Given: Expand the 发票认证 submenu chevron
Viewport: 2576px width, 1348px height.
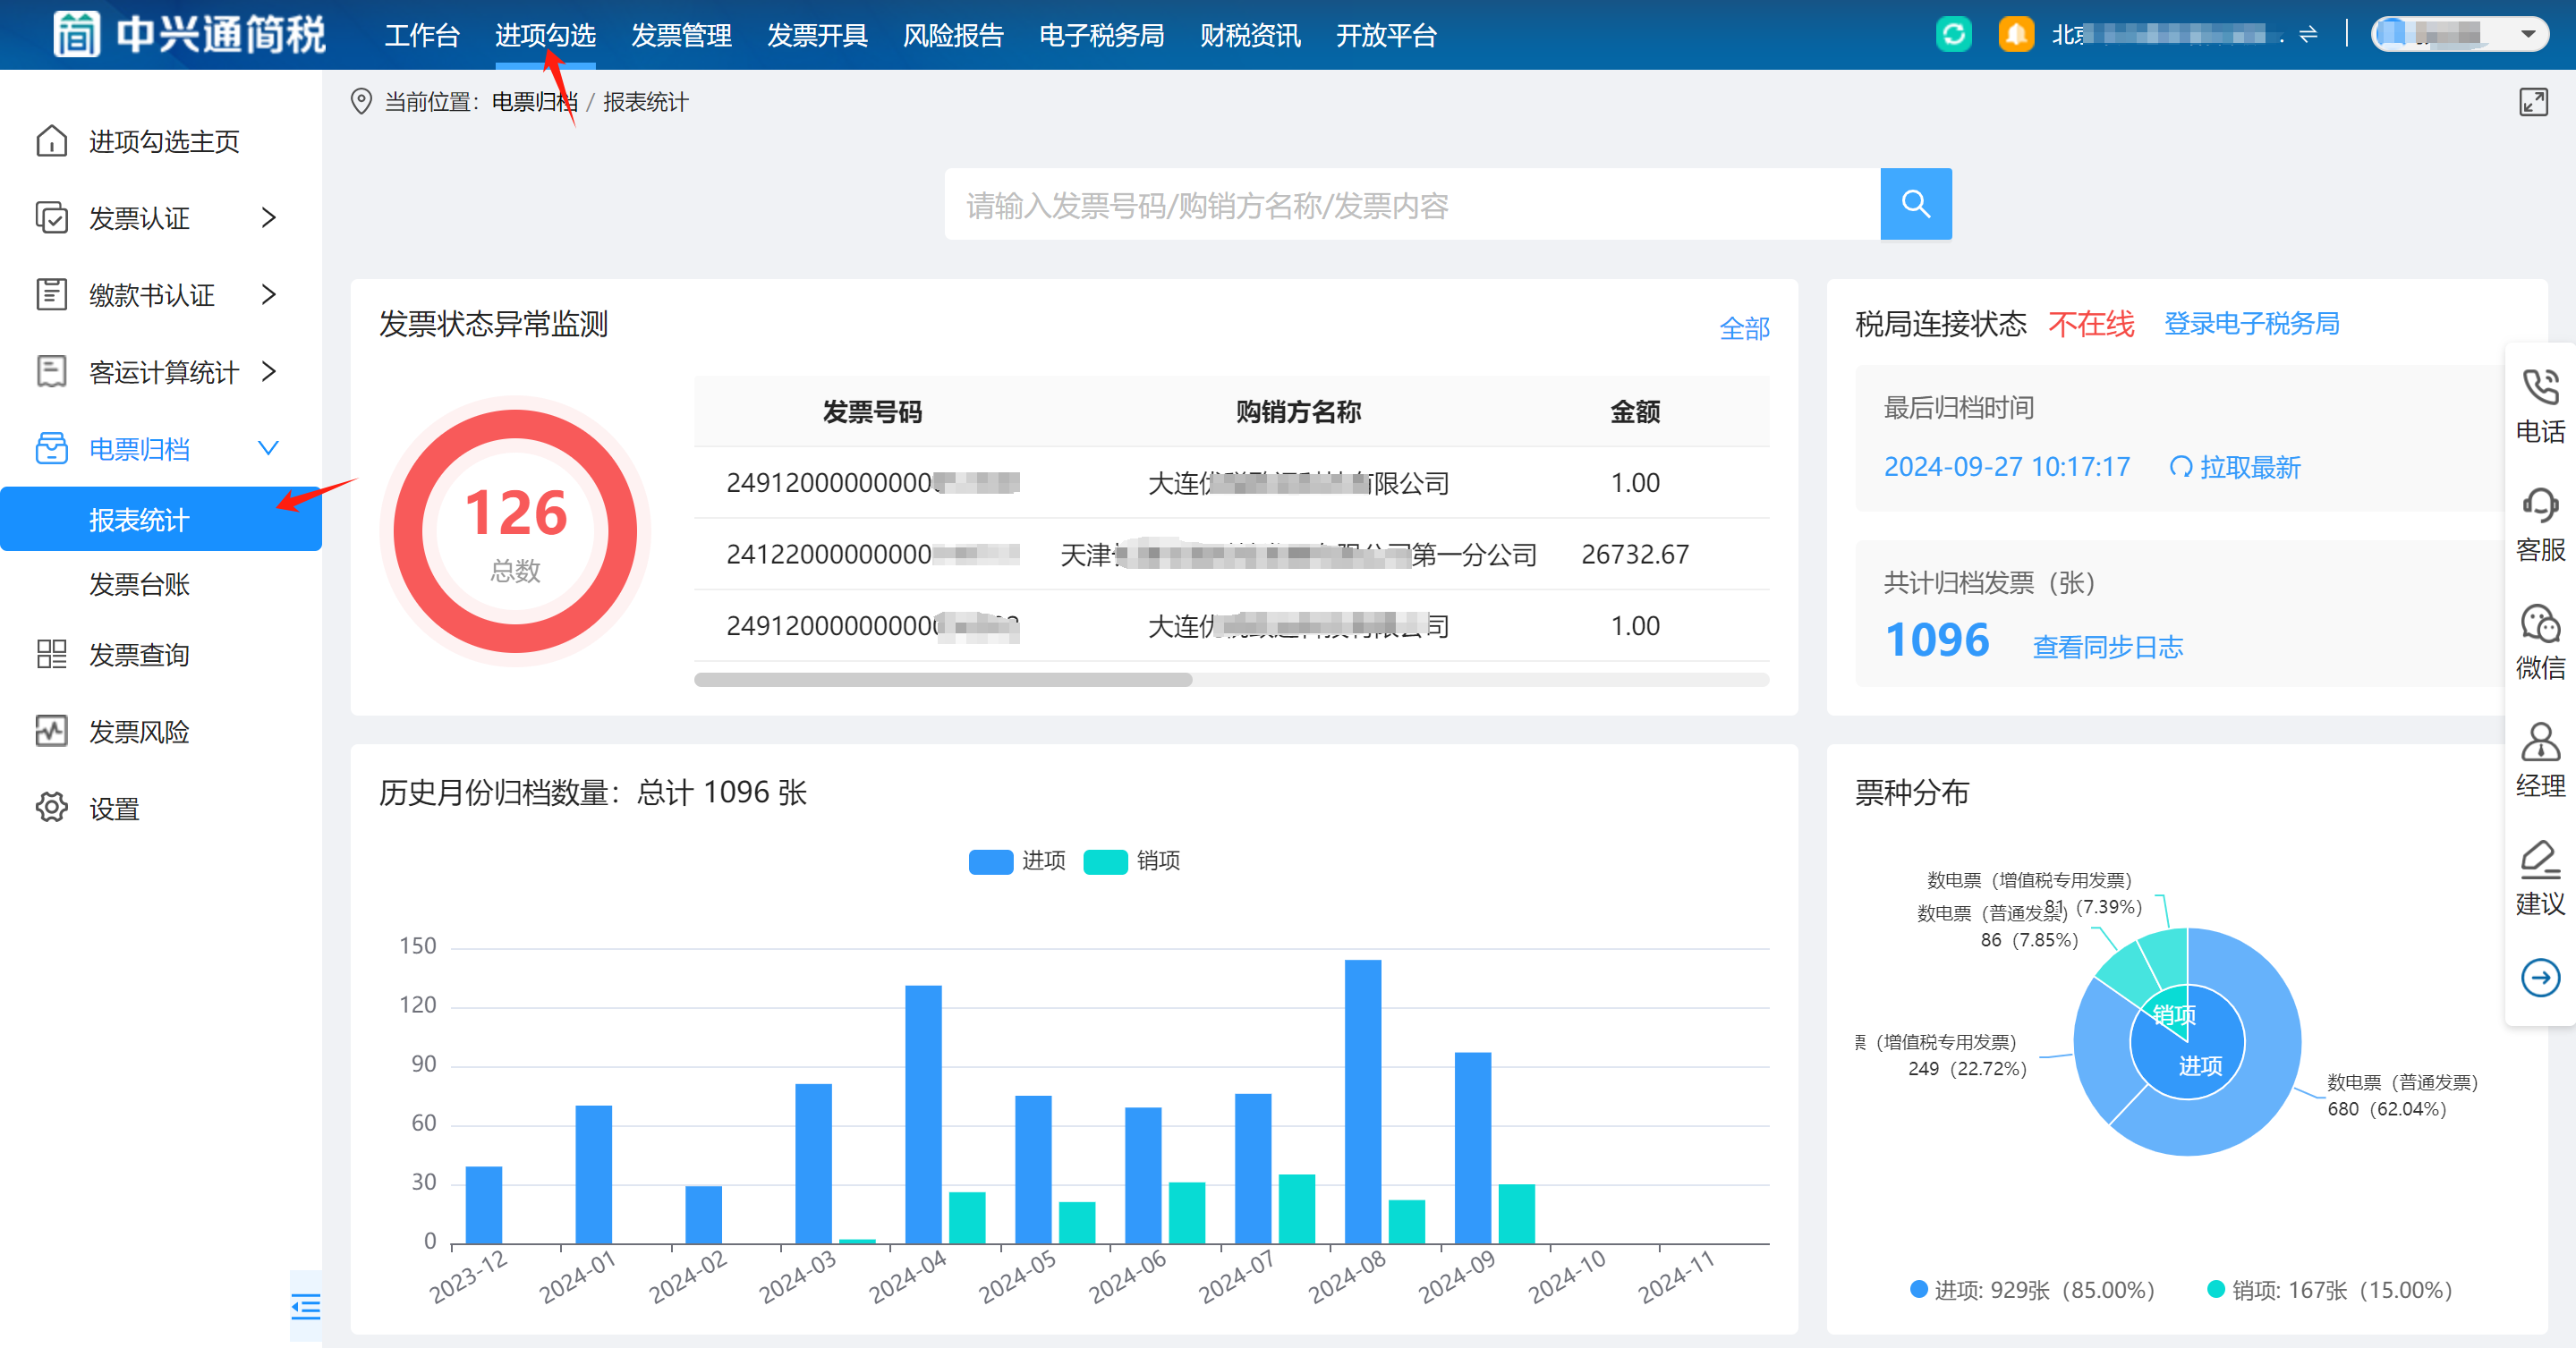Looking at the screenshot, I should tap(268, 218).
